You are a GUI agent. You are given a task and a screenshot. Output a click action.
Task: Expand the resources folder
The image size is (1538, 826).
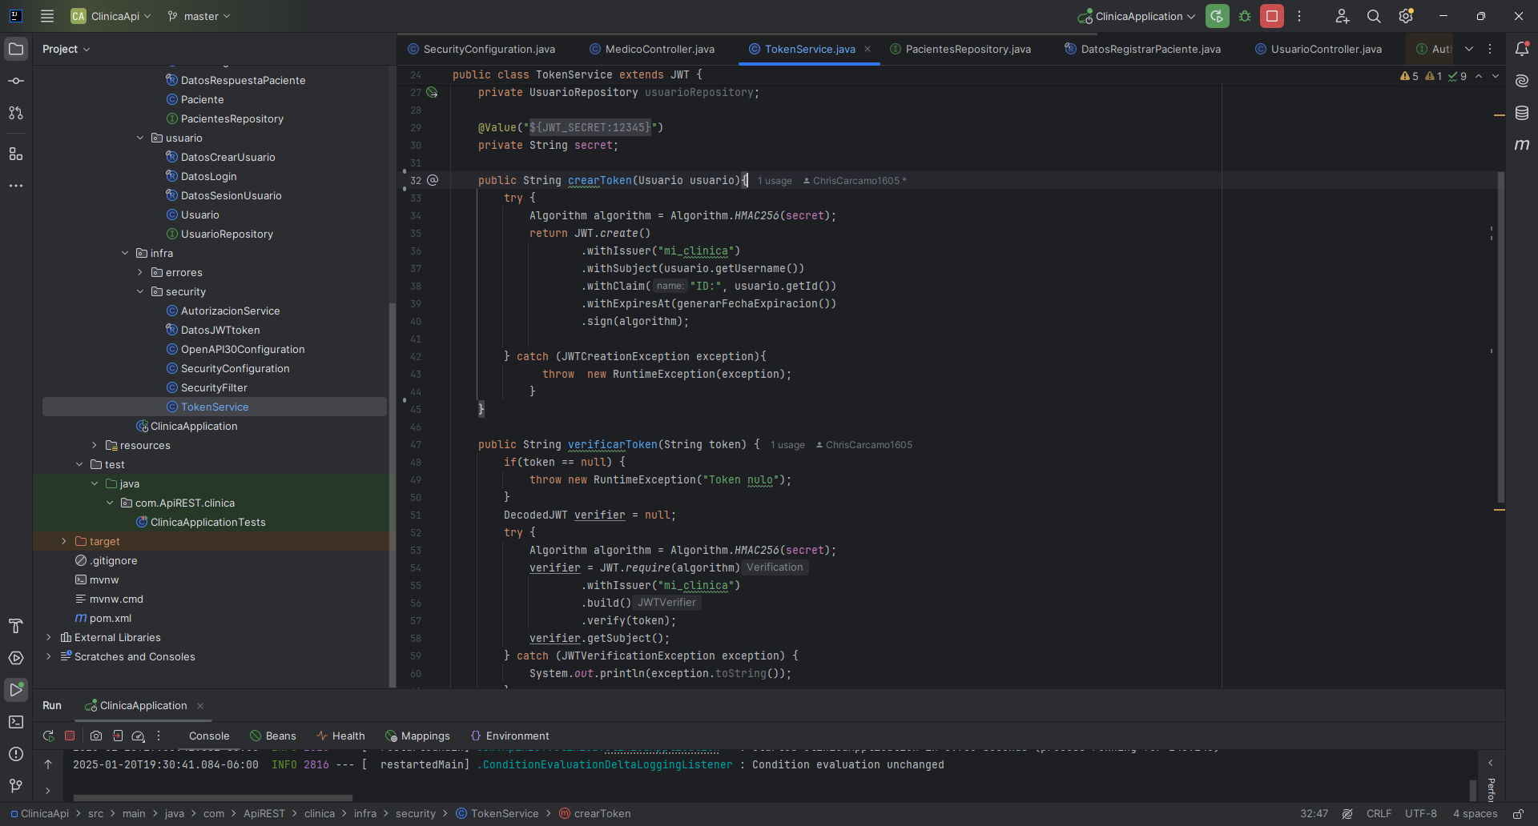[95, 445]
